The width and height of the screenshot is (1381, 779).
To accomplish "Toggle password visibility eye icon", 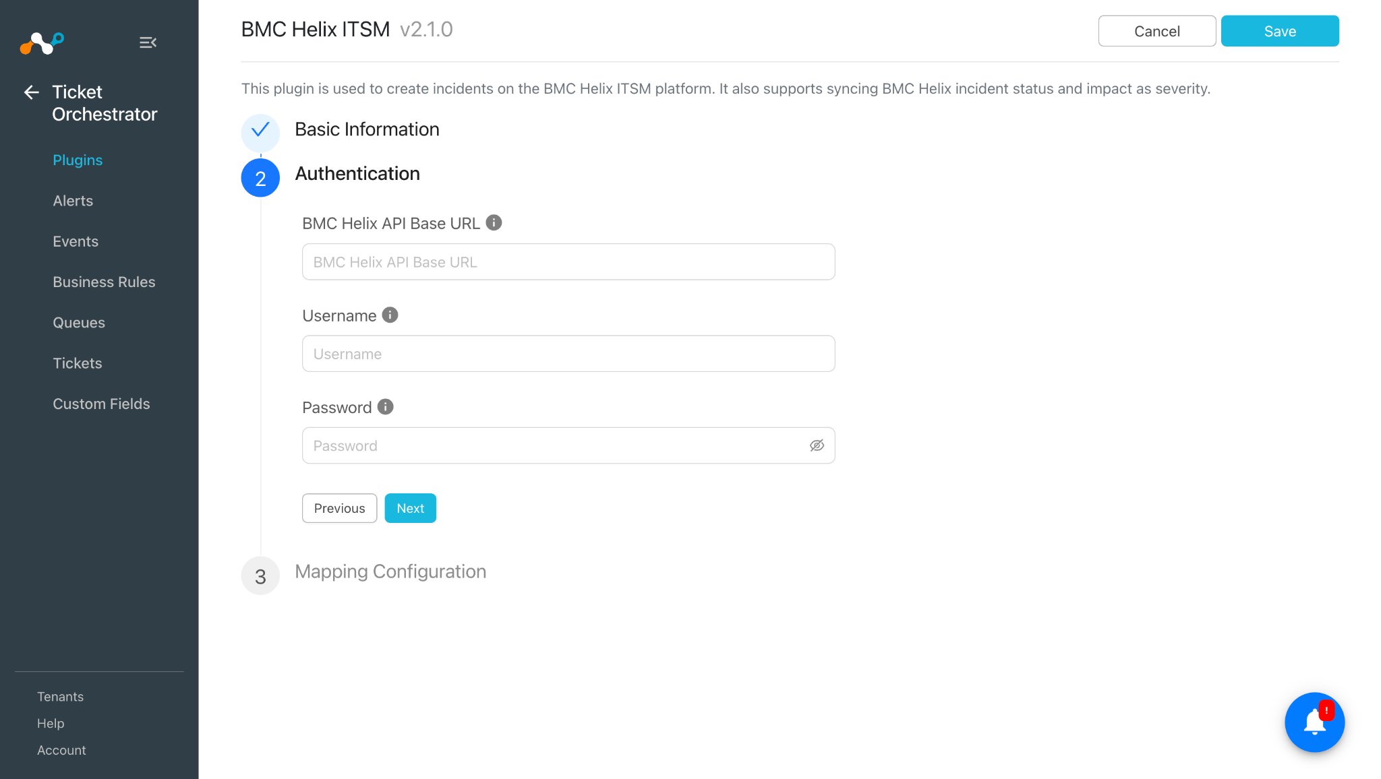I will [x=817, y=445].
